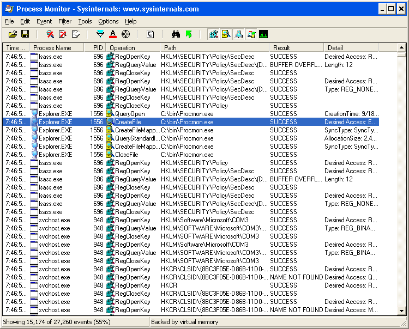
Task: Click the green Jump to Object arrow
Action: tap(189, 34)
